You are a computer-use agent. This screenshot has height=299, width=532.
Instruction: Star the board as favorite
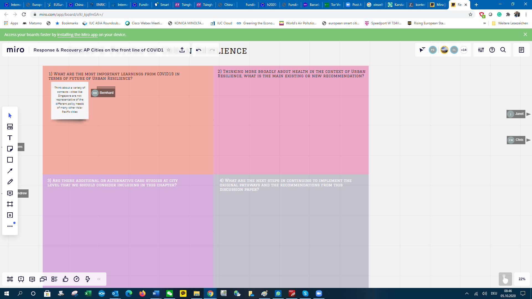168,50
